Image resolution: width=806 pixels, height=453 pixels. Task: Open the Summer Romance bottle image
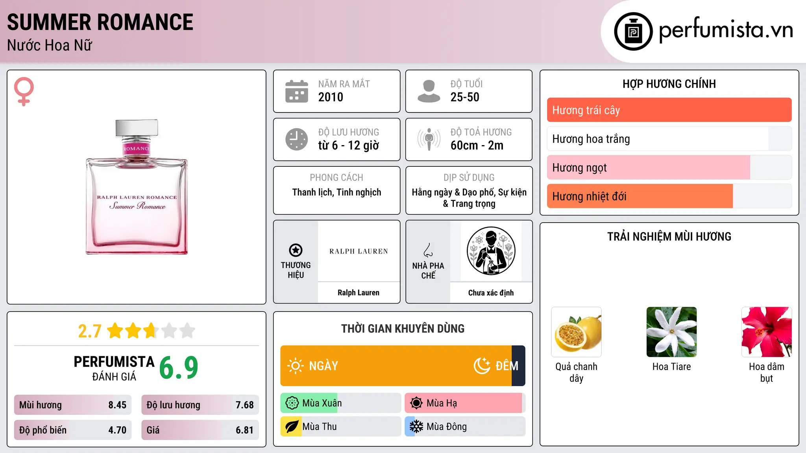click(137, 187)
